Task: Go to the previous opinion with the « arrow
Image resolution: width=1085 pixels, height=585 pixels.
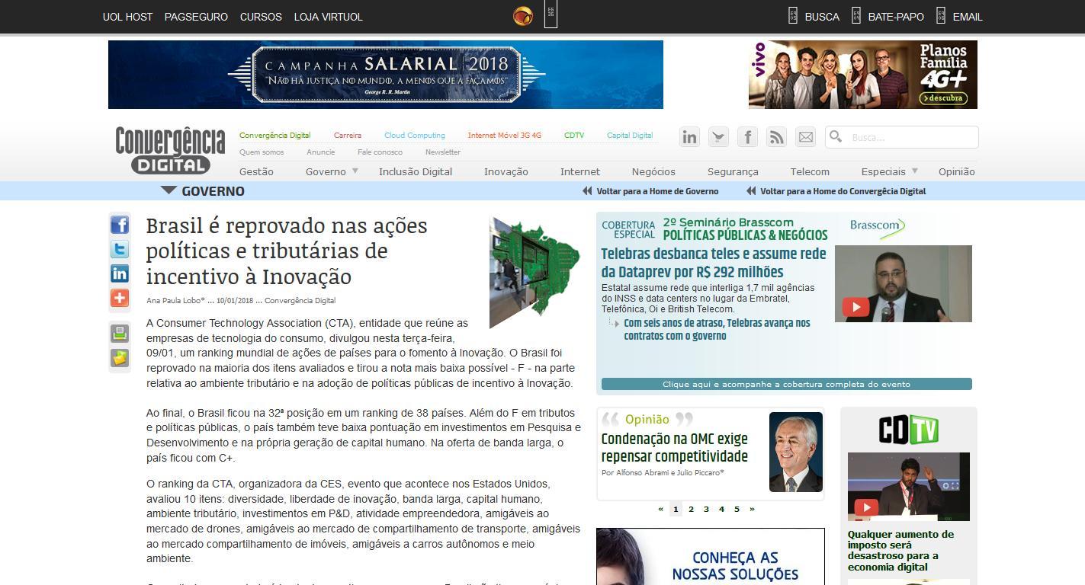Action: [660, 509]
